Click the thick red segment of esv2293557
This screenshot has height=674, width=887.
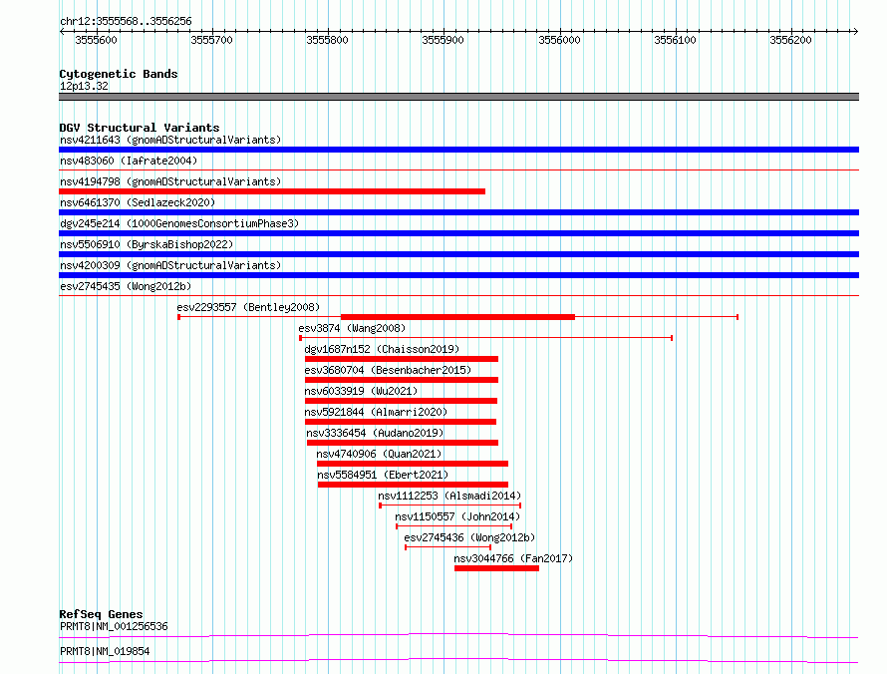point(457,317)
